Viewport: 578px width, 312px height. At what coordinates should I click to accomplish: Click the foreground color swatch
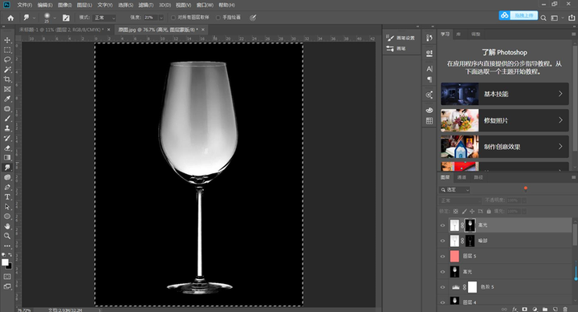pos(5,262)
